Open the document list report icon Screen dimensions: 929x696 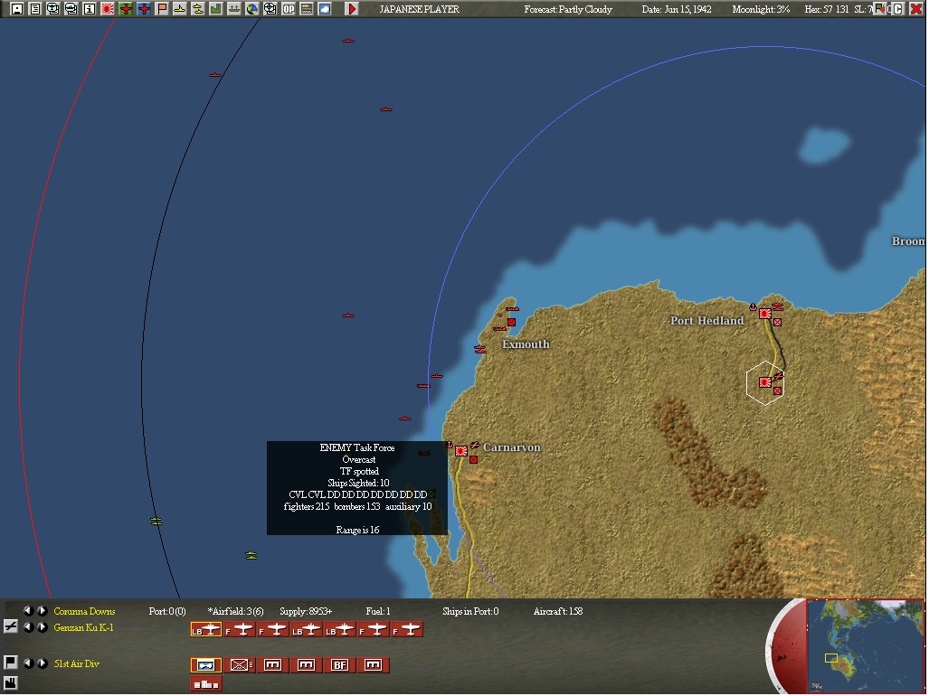[35, 9]
